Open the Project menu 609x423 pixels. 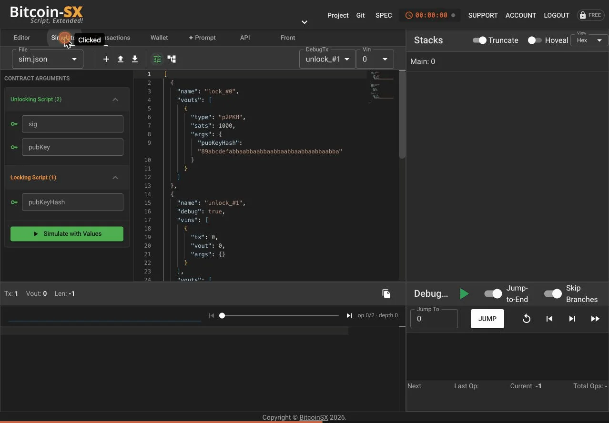pos(338,15)
